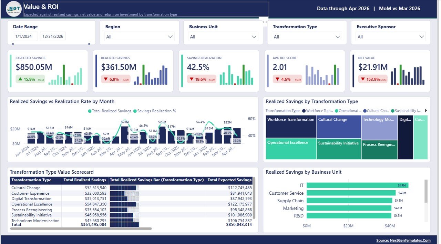441x244 pixels.
Task: Click the Digital treemap tile
Action: point(406,137)
